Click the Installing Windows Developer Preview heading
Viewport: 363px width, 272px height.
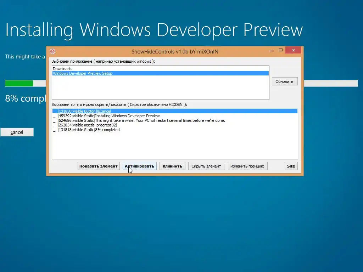point(154,30)
